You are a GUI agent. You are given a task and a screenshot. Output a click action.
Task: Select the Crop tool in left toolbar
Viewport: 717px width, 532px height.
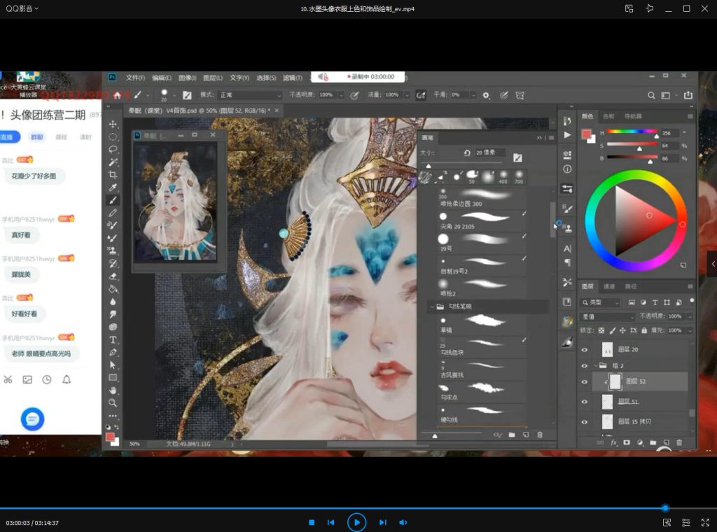tap(113, 174)
